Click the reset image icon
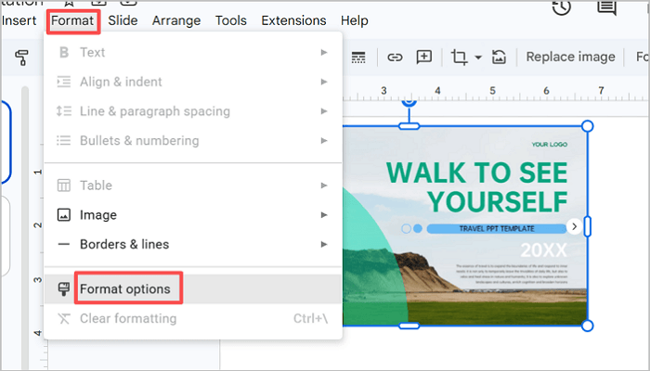The width and height of the screenshot is (650, 371). click(x=499, y=58)
